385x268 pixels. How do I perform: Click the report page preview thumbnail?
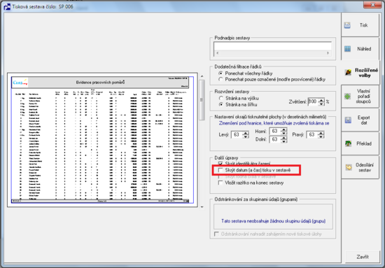pos(102,140)
